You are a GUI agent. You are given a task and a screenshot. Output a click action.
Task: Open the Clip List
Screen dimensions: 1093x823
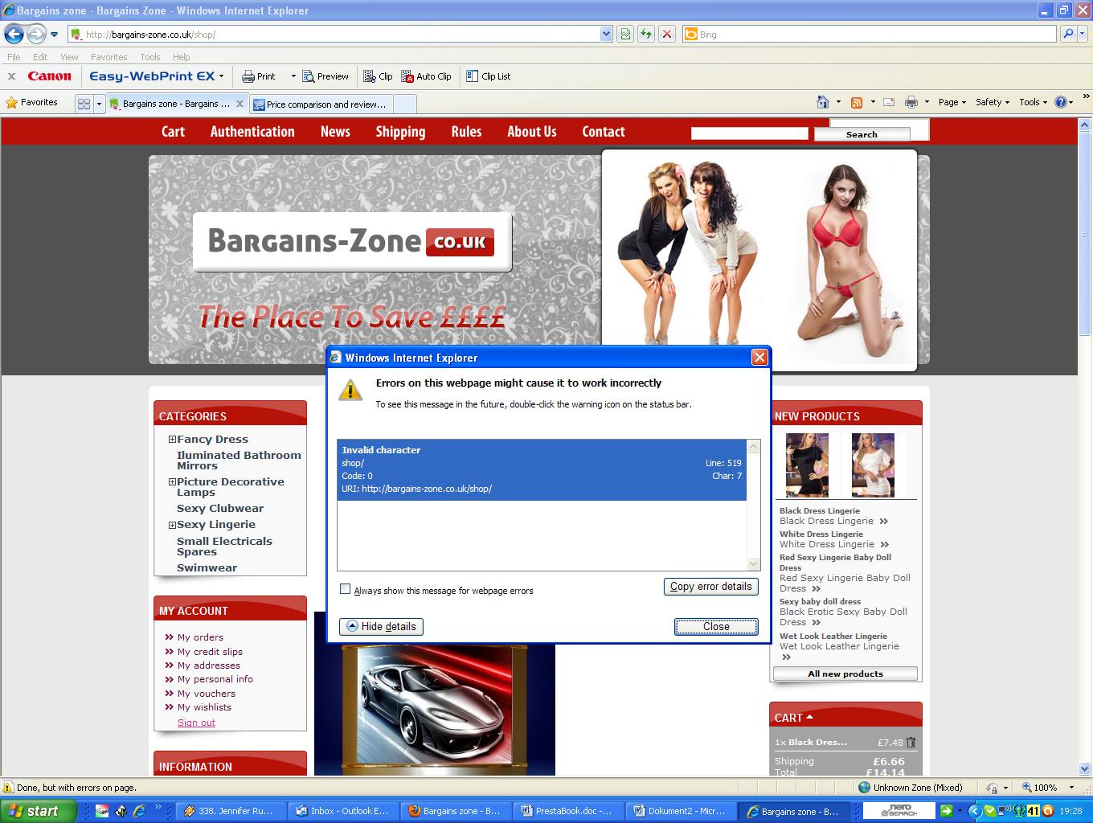489,76
